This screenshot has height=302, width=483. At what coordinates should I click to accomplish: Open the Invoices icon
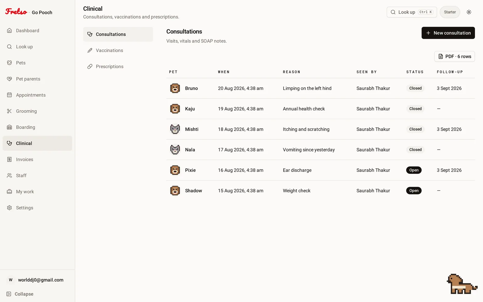(x=9, y=160)
